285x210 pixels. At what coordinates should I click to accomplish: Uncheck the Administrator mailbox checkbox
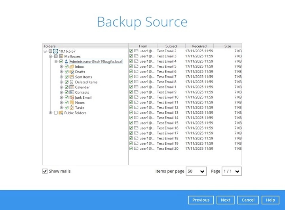[x=61, y=61]
